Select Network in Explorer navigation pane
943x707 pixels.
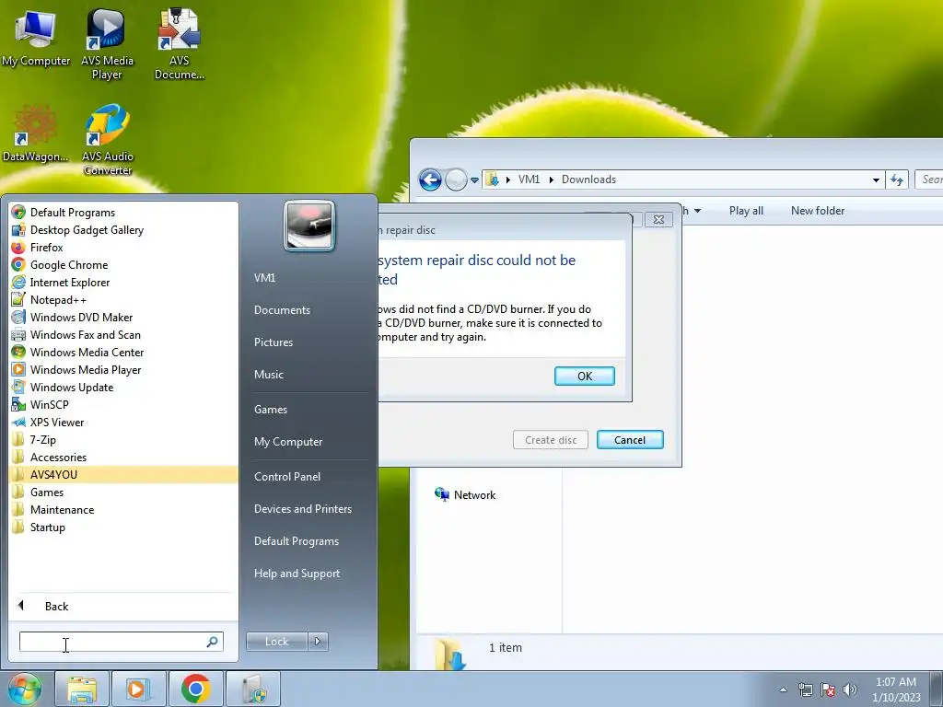point(465,494)
